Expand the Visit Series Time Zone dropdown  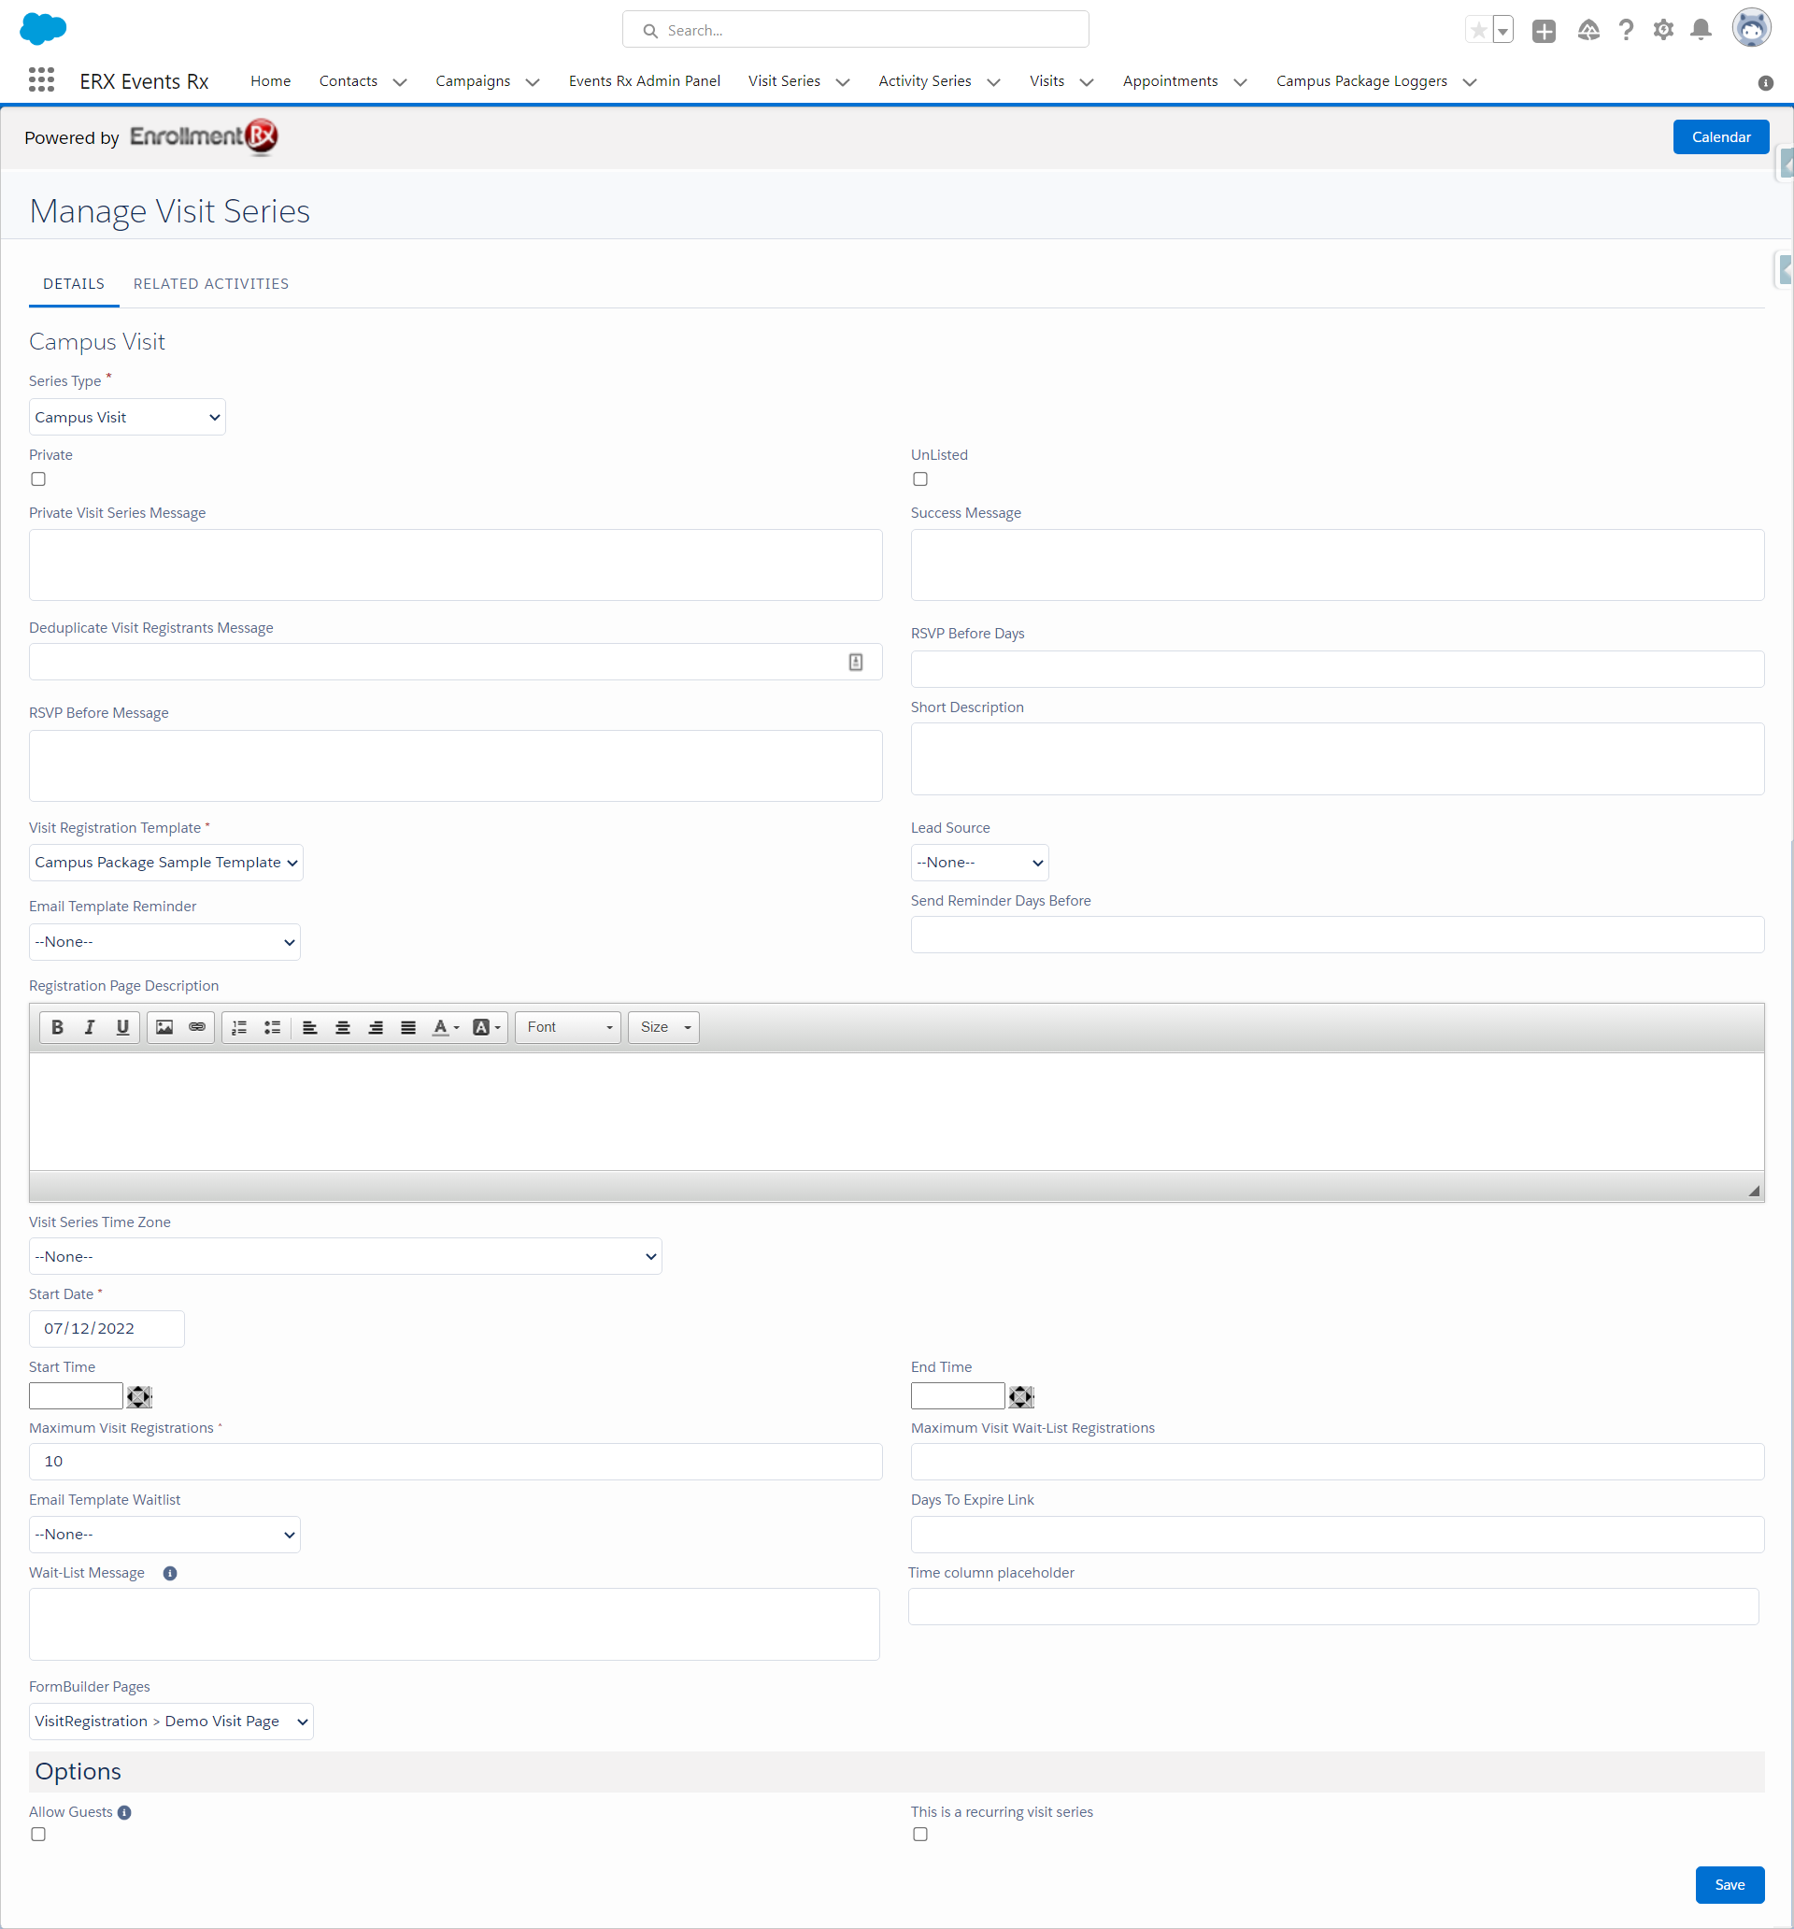pos(345,1255)
